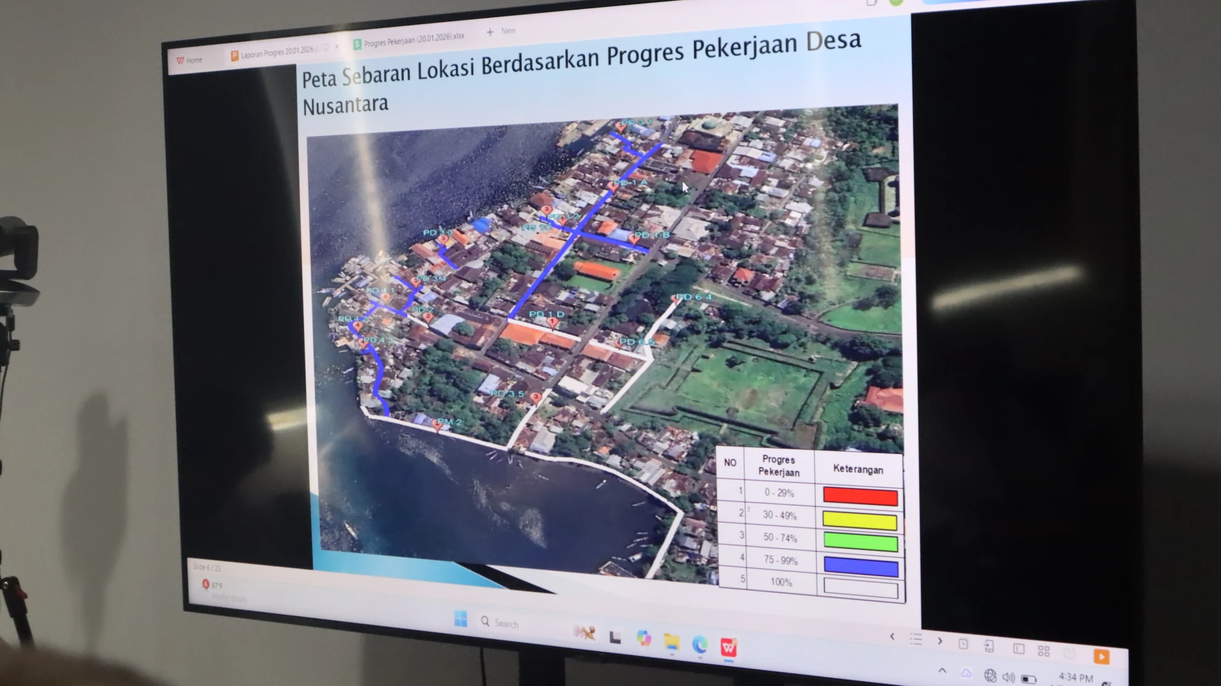Open slide list menu icon
This screenshot has height=686, width=1221.
pyautogui.click(x=916, y=639)
